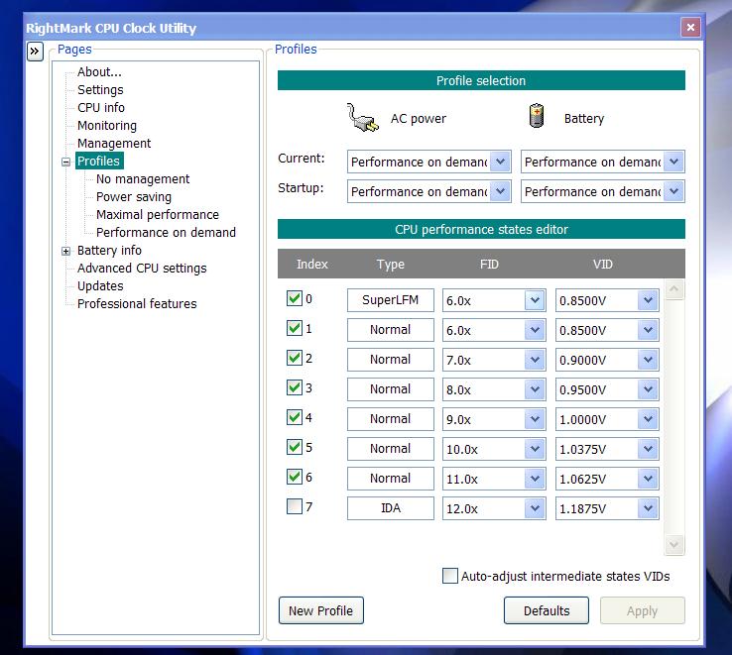Click the Type column header
732x655 pixels.
pyautogui.click(x=390, y=264)
